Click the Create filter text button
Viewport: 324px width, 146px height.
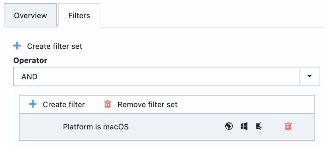tap(64, 104)
